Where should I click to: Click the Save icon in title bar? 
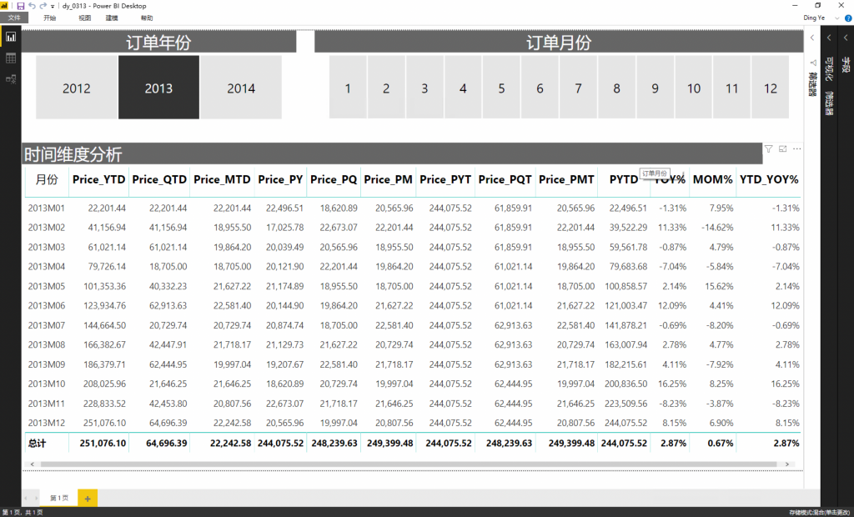(x=20, y=6)
